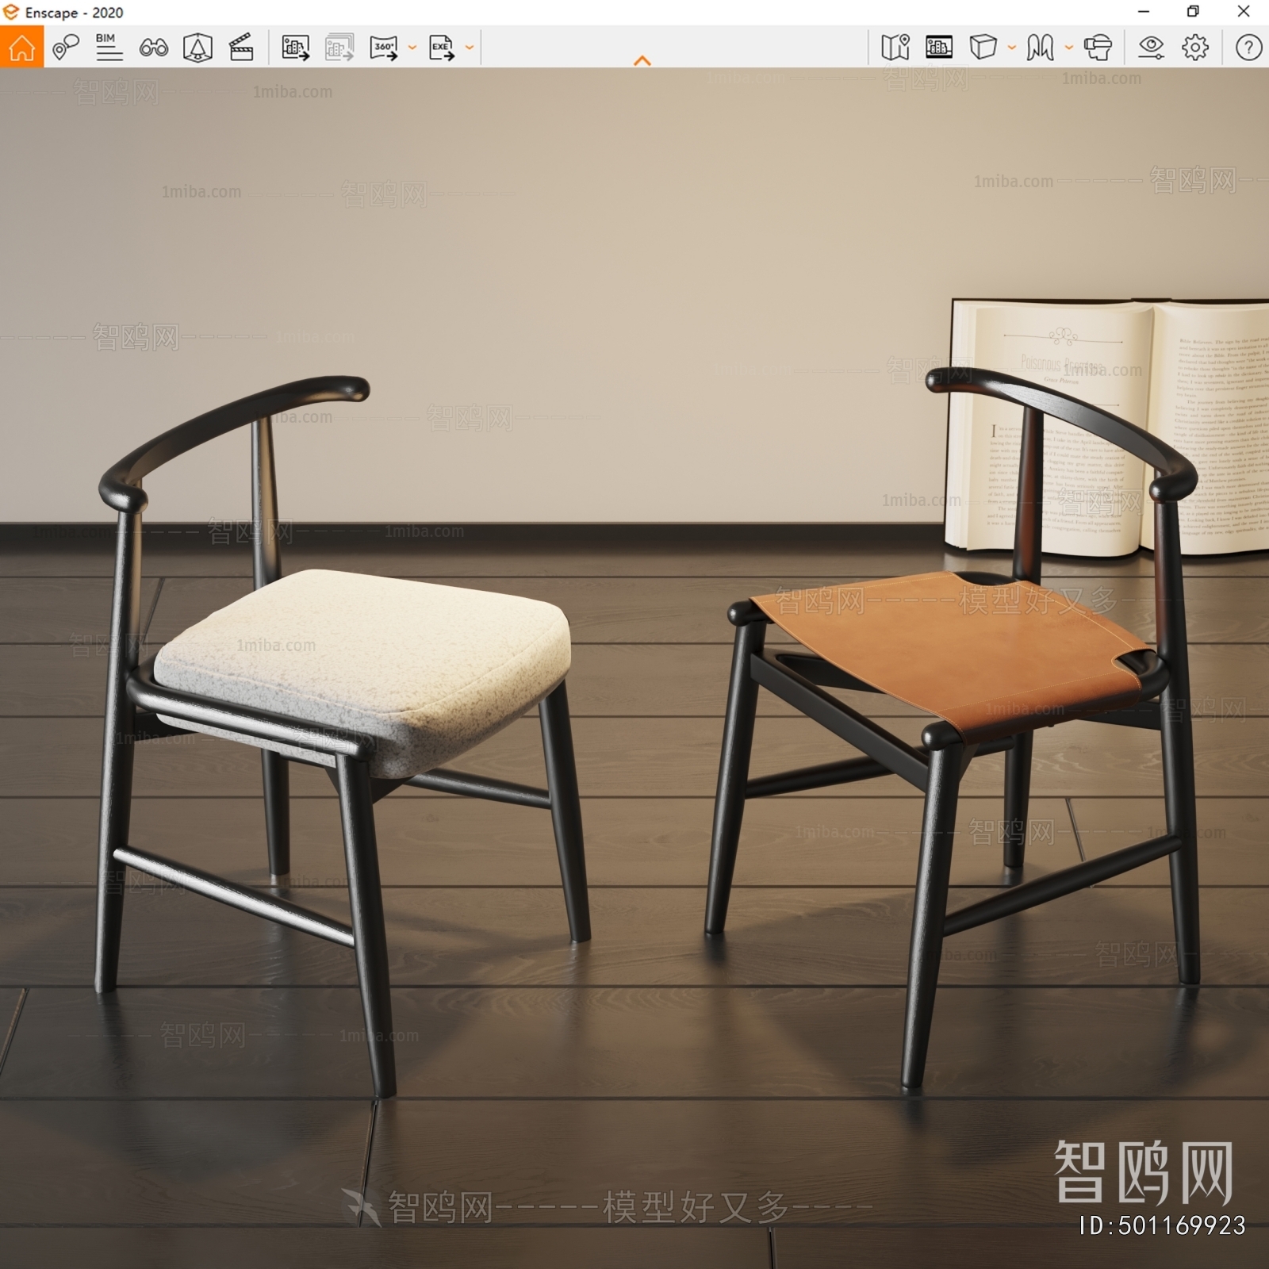1269x1269 pixels.
Task: Open Manage Views with binoculars icon
Action: (x=153, y=48)
